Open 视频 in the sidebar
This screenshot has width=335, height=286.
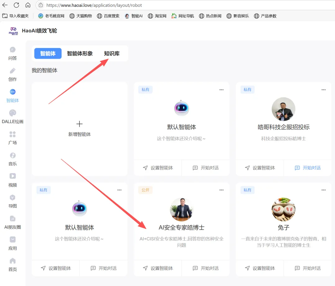click(13, 180)
